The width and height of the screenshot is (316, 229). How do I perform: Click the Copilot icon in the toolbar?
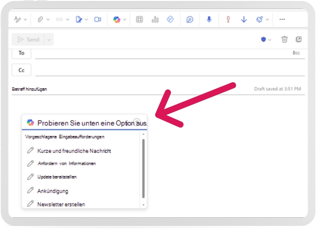point(117,20)
